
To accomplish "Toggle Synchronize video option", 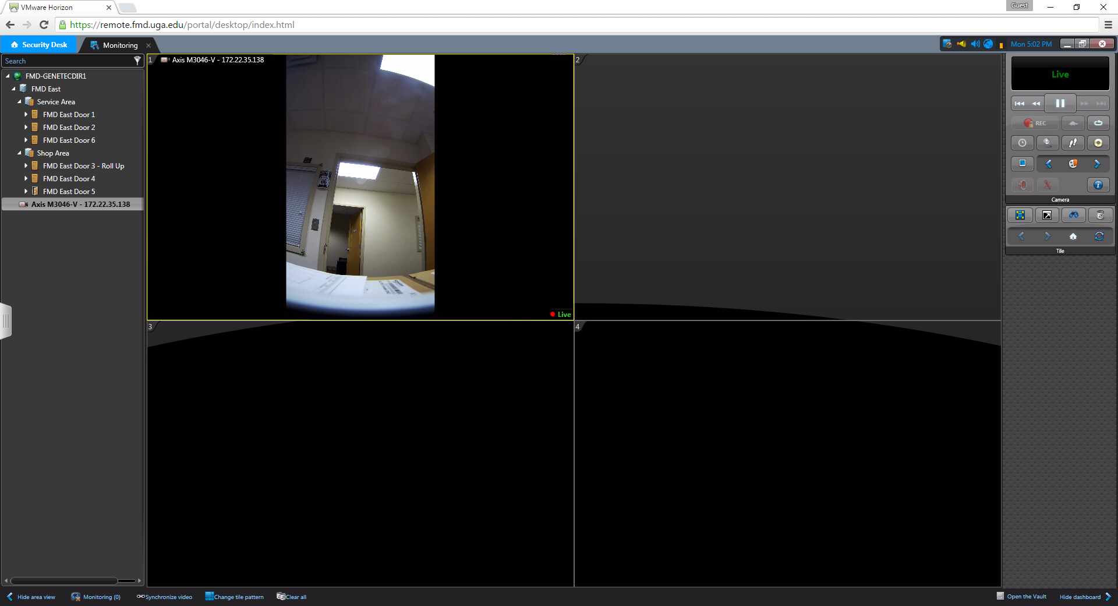I will [164, 597].
